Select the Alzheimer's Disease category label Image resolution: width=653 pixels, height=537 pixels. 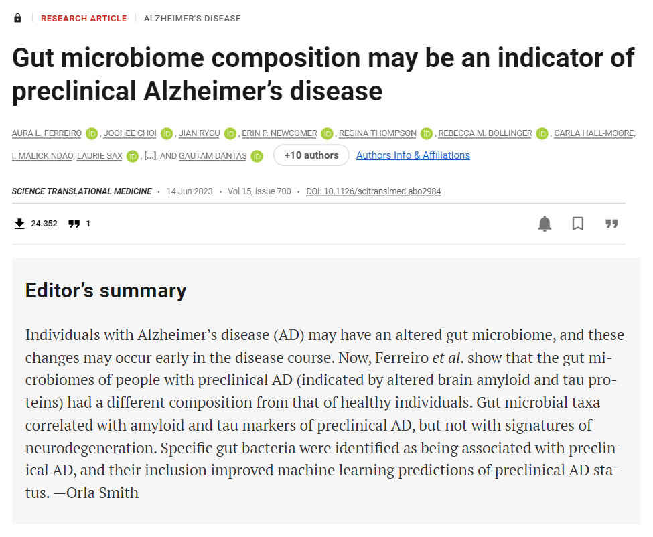click(x=192, y=18)
